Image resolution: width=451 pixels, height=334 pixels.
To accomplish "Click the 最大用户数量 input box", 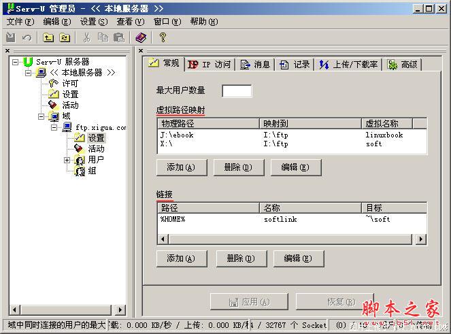I will coord(237,91).
